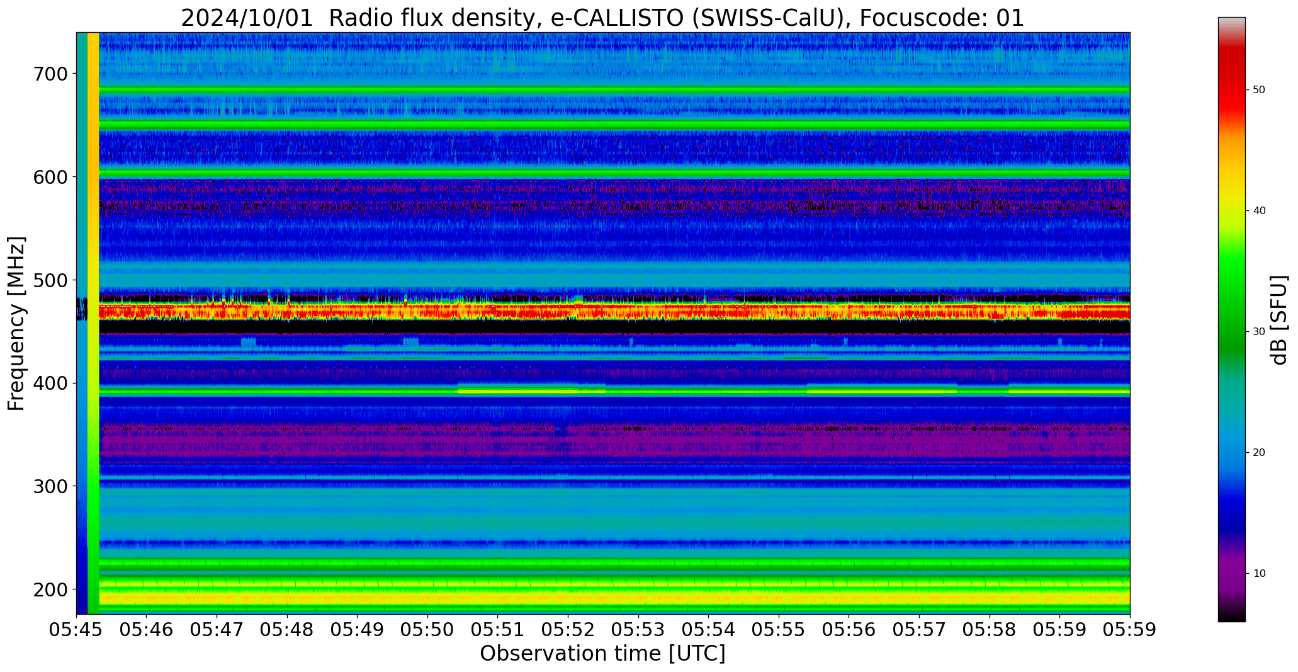Click the colorbar tick label 20
This screenshot has width=1298, height=672.
coord(1259,453)
